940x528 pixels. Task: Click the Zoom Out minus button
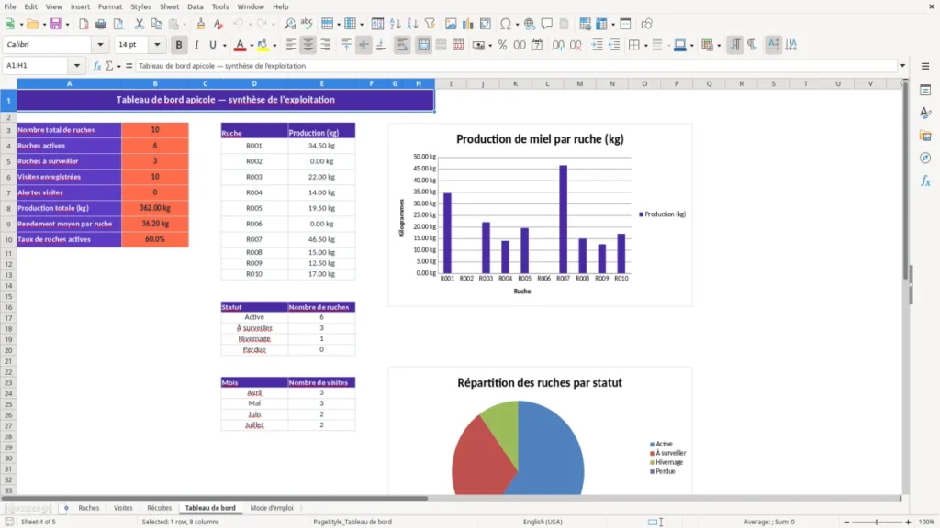(846, 522)
